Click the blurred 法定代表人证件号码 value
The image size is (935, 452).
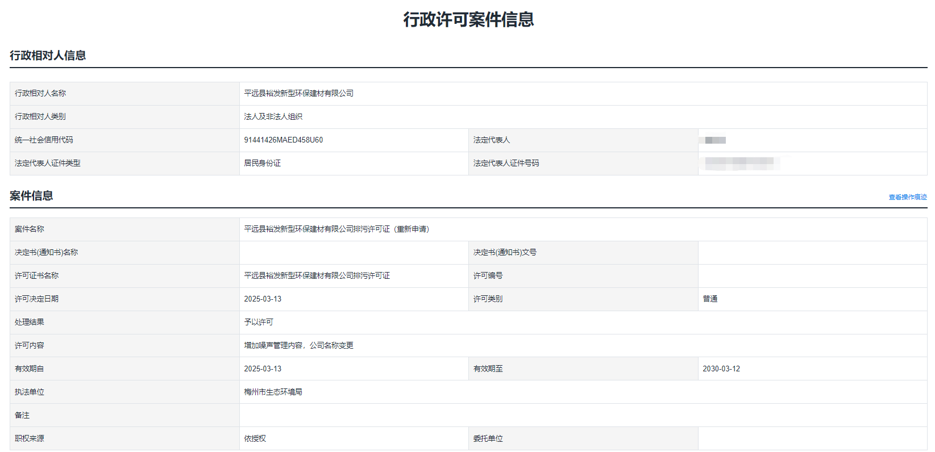(739, 164)
